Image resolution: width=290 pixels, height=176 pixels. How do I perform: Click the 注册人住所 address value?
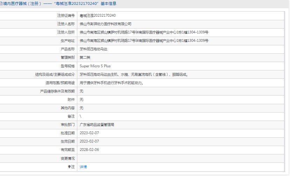144,32
